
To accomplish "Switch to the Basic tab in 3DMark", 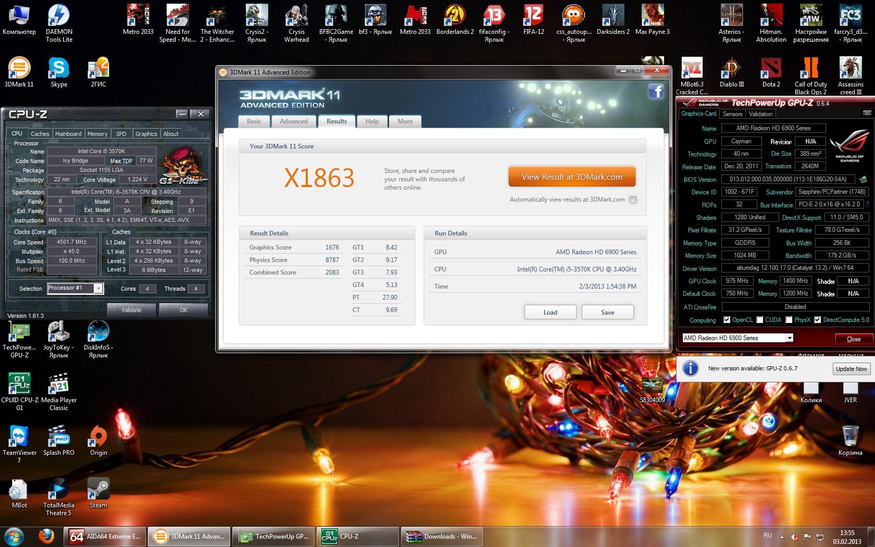I will [x=254, y=121].
